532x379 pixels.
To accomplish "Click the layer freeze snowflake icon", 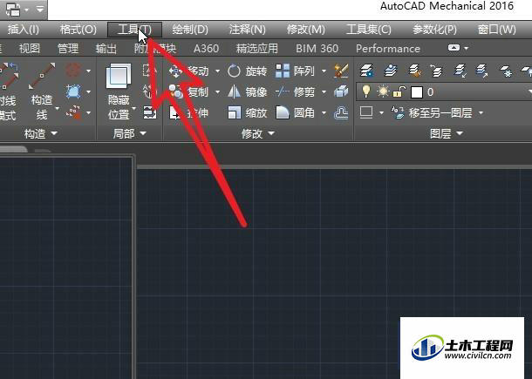I will point(506,71).
